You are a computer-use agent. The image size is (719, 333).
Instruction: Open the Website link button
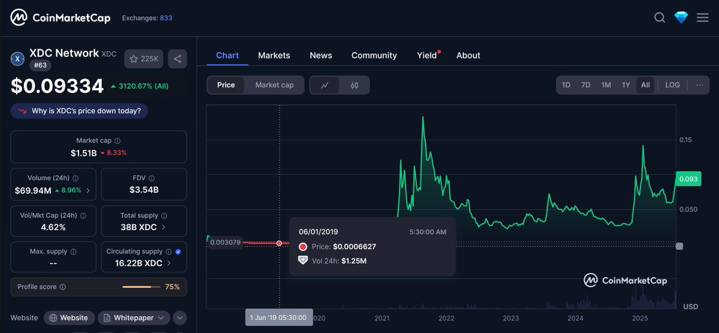[69, 318]
